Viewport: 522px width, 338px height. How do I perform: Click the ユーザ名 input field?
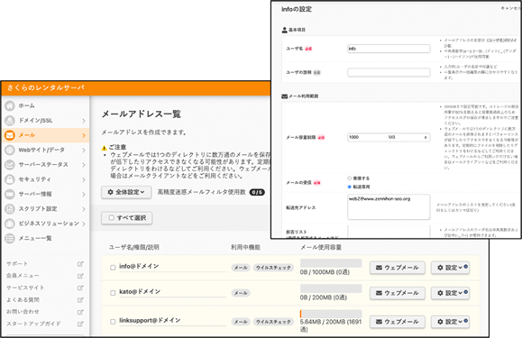(x=389, y=49)
